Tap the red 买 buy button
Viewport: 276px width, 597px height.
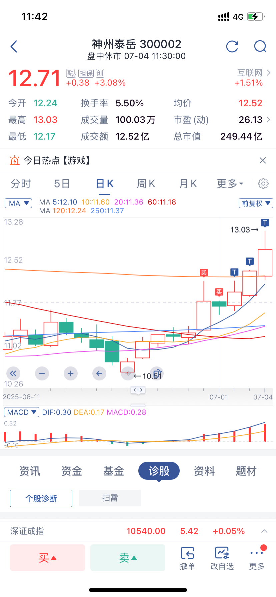coord(48,558)
